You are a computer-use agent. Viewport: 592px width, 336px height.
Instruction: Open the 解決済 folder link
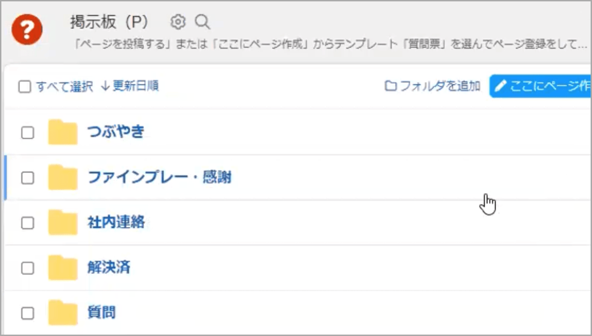109,267
